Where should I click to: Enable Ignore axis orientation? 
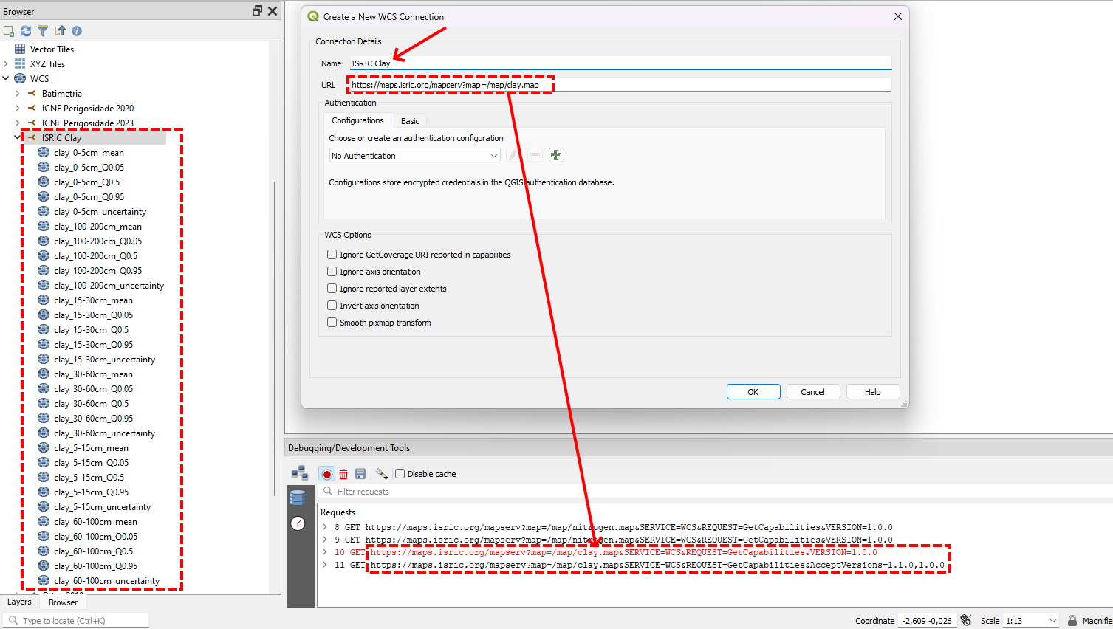[332, 272]
